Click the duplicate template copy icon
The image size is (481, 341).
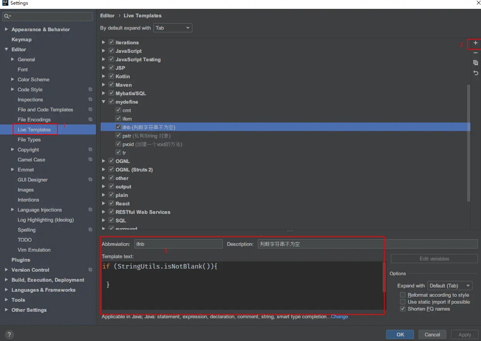coord(476,63)
